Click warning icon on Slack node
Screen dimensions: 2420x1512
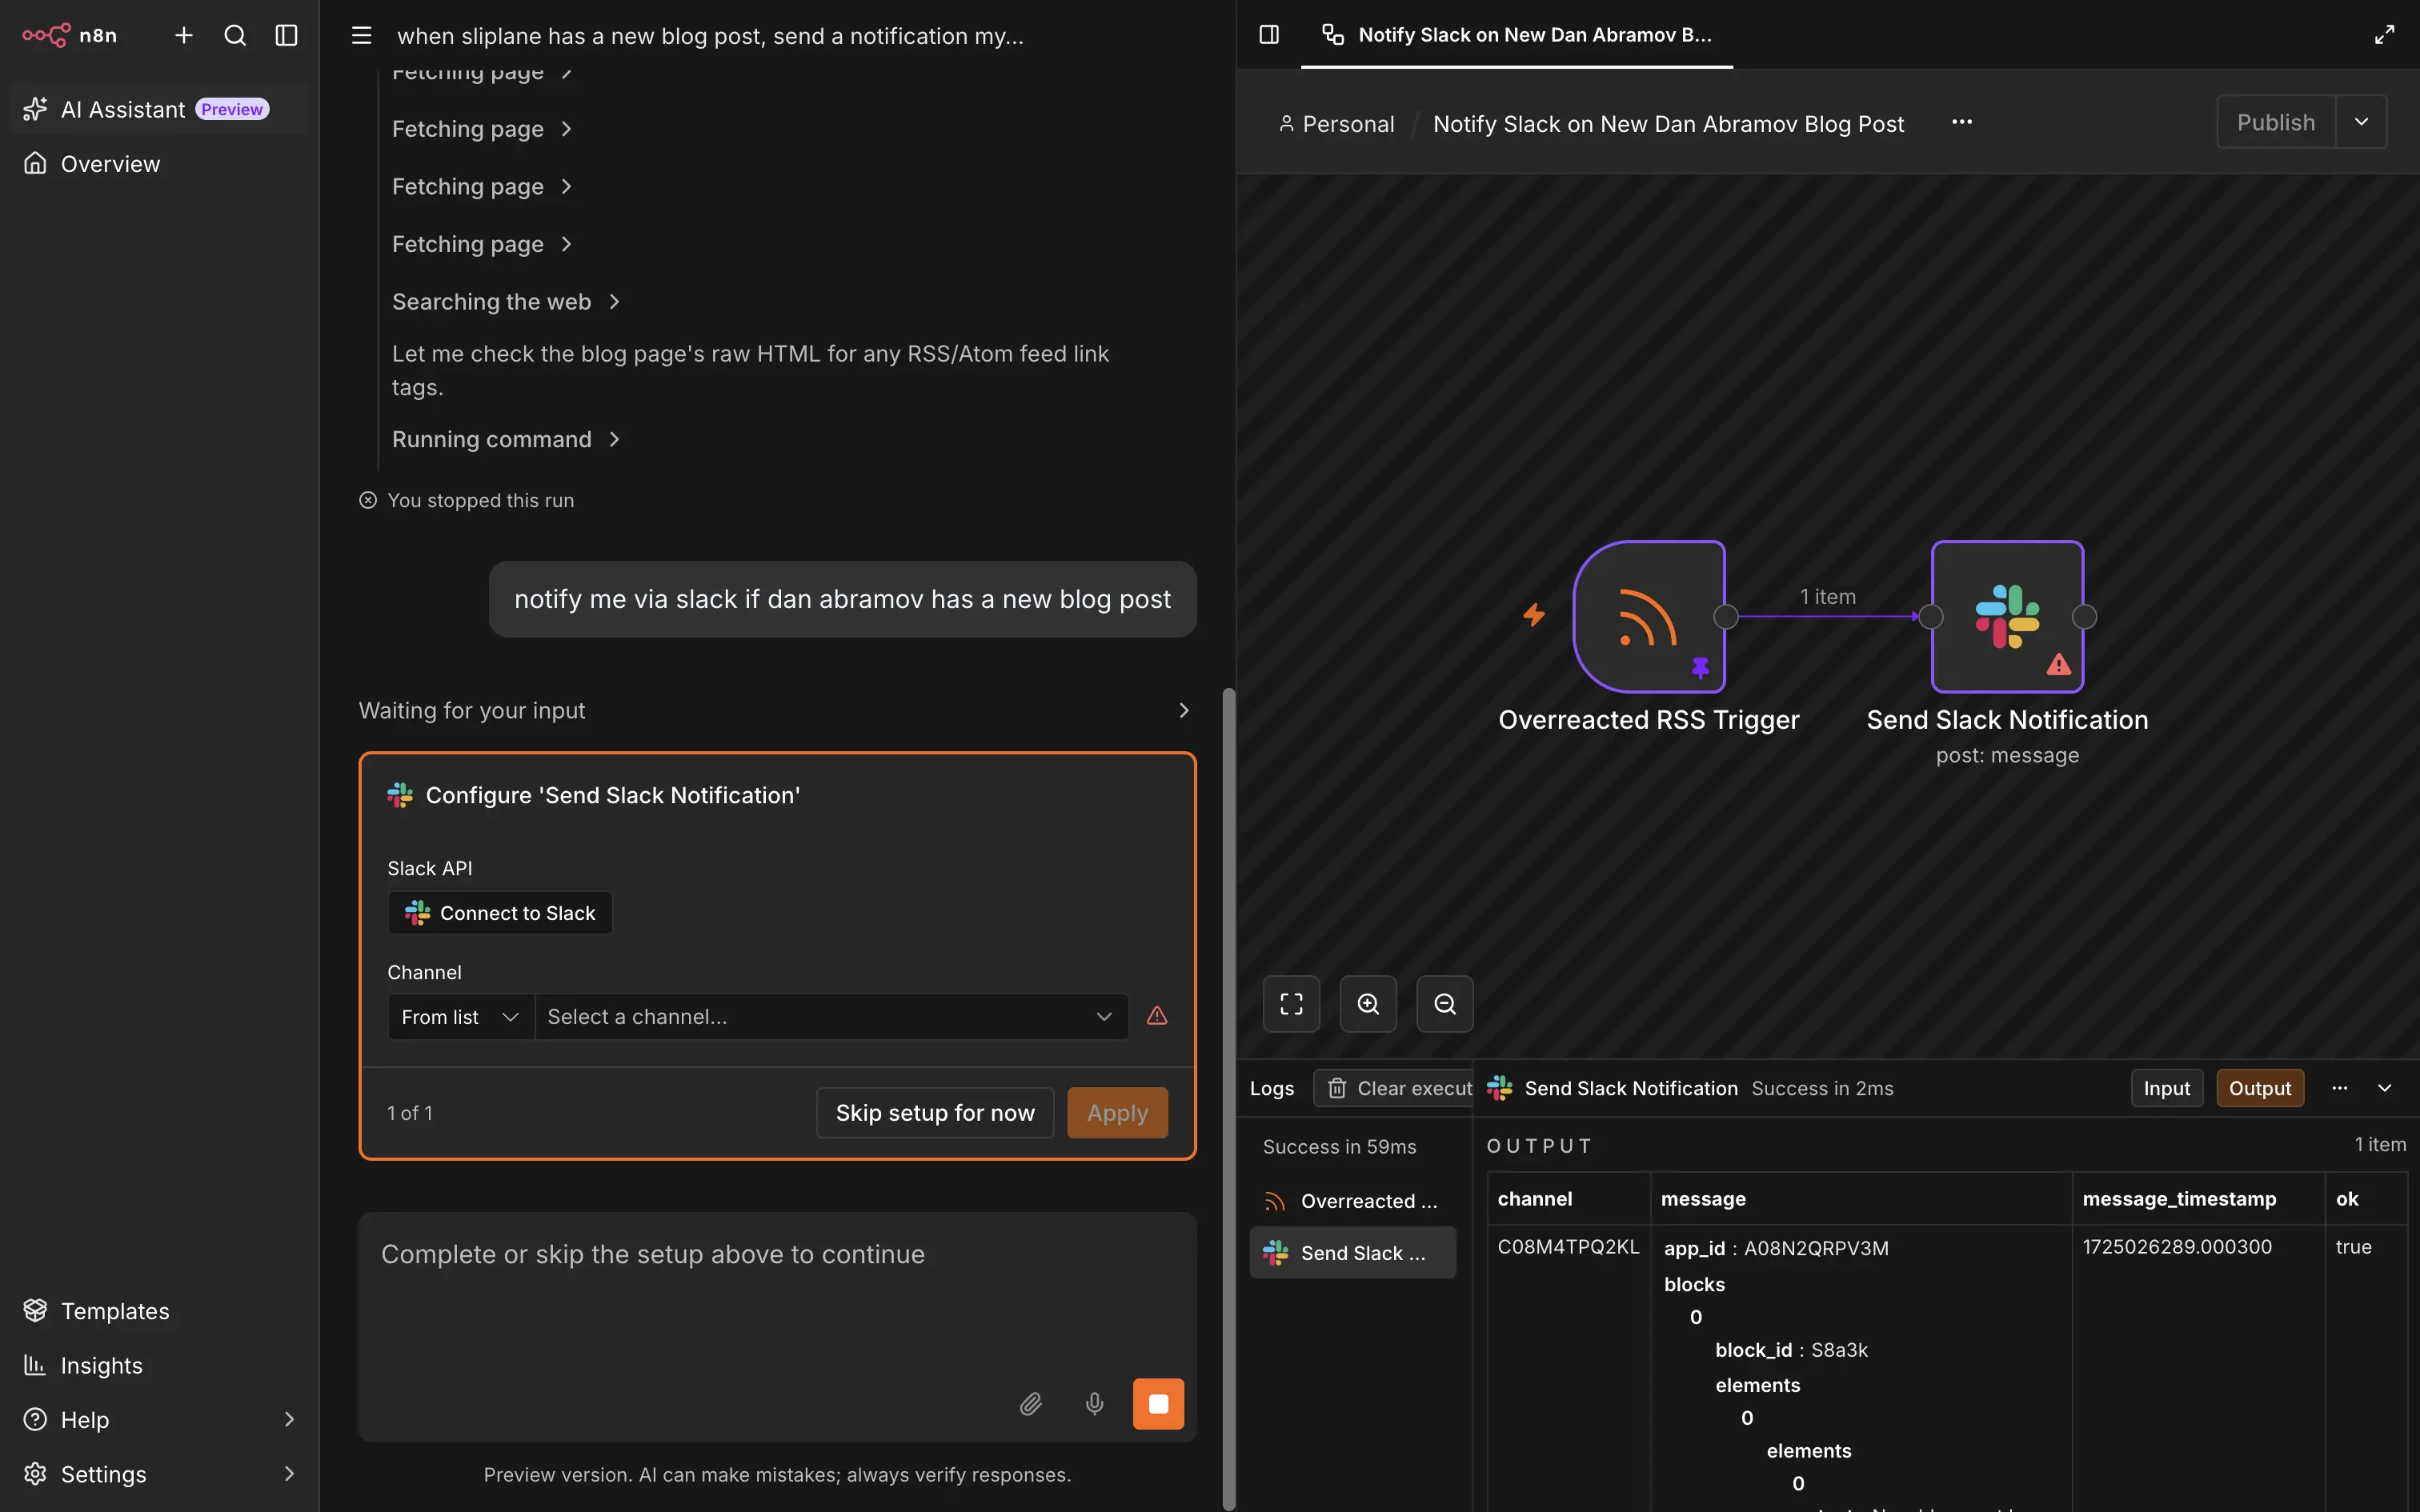point(2059,665)
